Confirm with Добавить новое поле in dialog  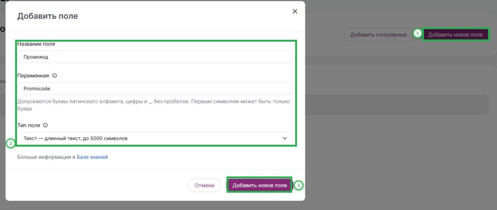260,185
